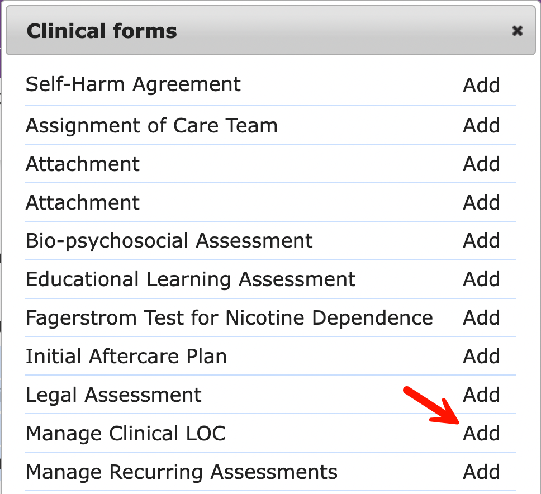This screenshot has height=494, width=541.
Task: Add an Educational Learning Assessment
Action: 481,279
